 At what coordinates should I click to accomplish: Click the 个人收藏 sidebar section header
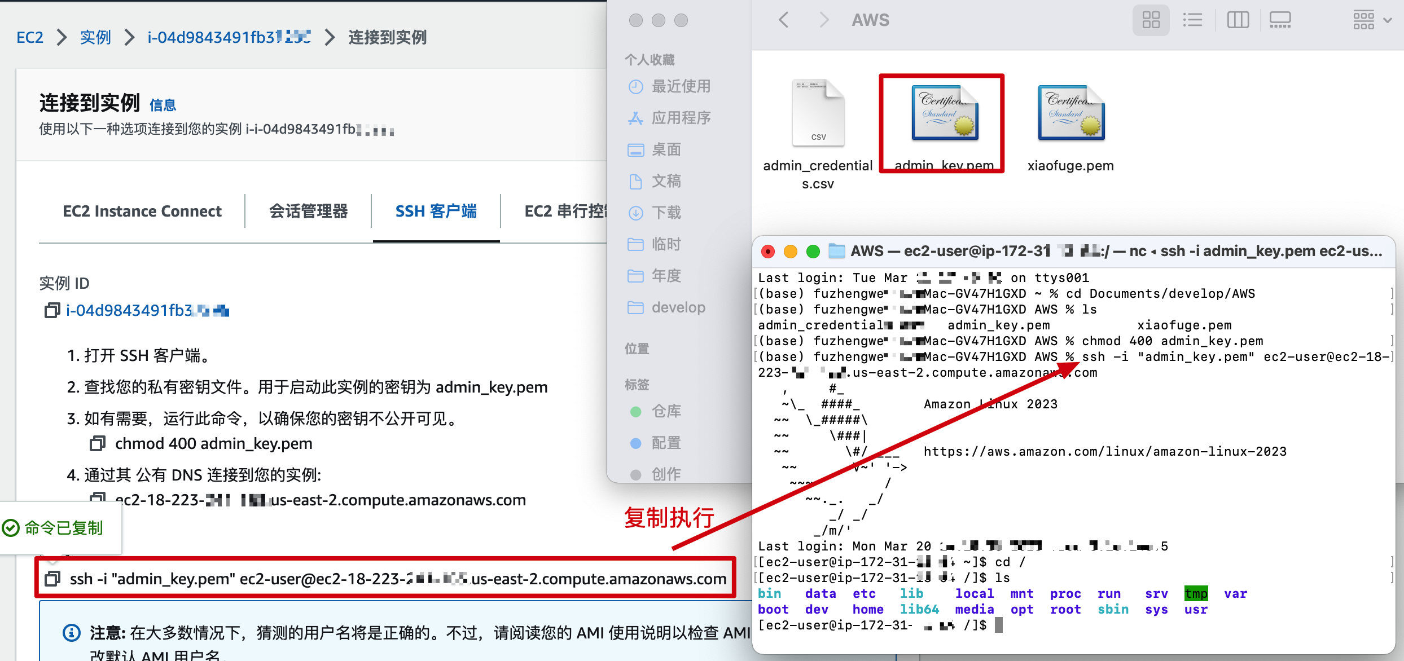click(x=650, y=60)
